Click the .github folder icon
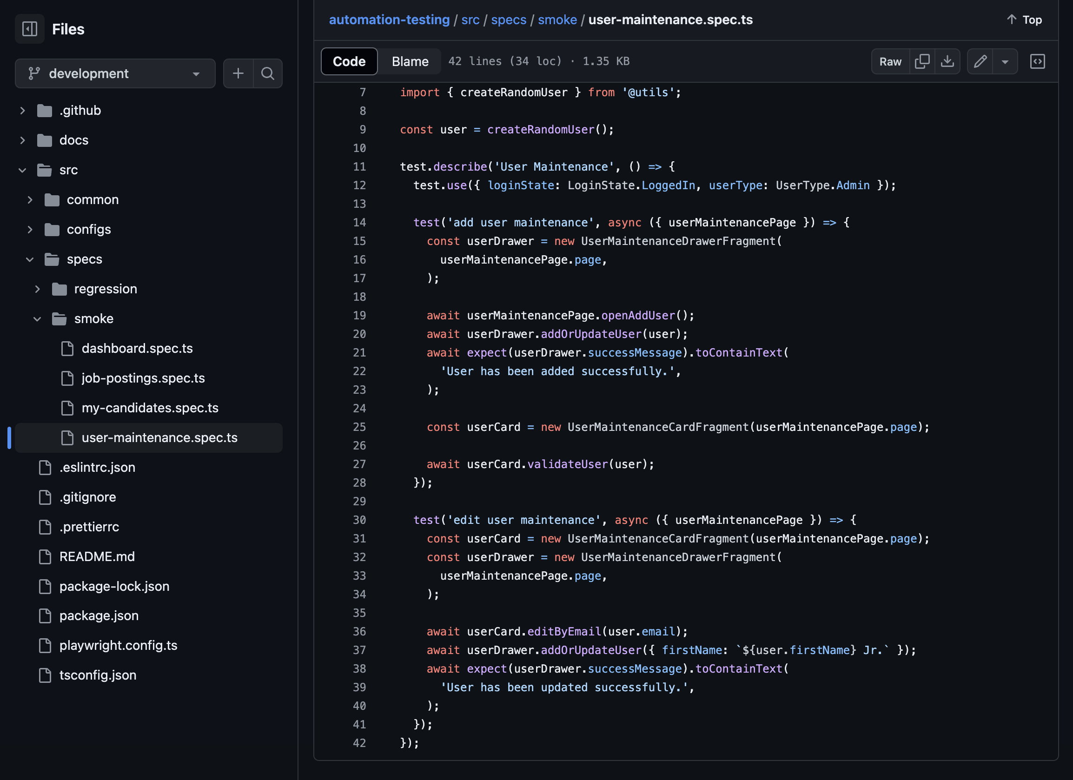 click(45, 110)
